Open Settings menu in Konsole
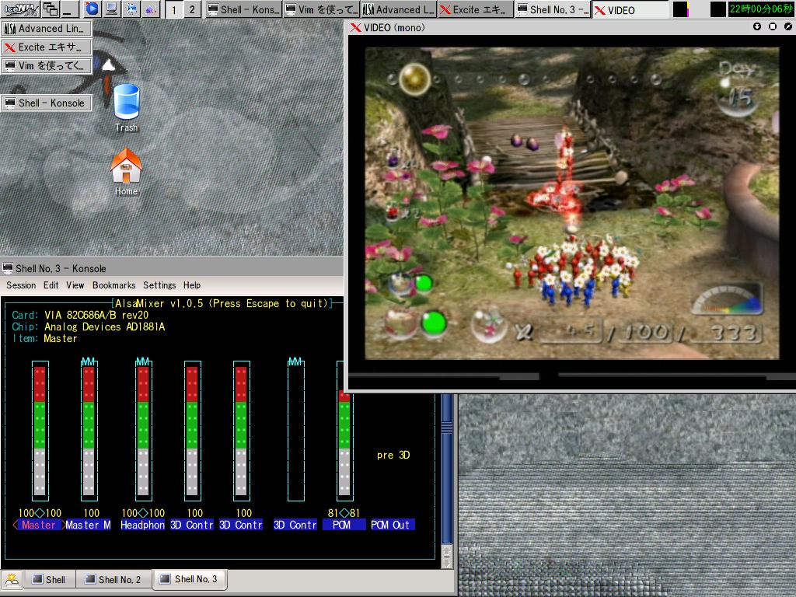 point(159,285)
